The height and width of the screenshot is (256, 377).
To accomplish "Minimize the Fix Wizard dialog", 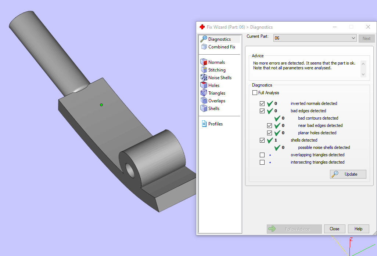I will point(335,27).
